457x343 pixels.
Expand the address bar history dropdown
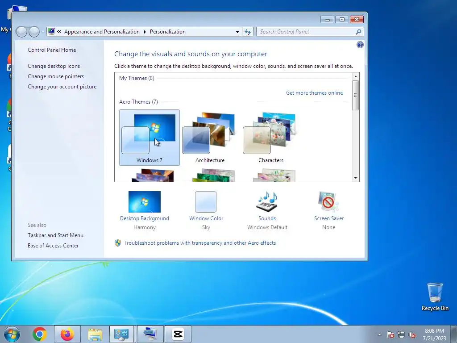(x=237, y=32)
